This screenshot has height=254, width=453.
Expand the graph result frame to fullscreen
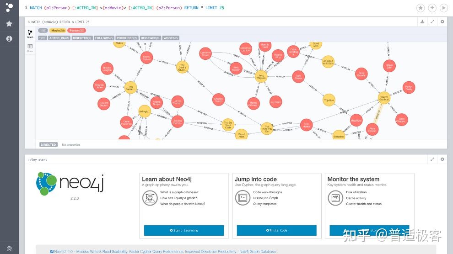[x=432, y=21]
